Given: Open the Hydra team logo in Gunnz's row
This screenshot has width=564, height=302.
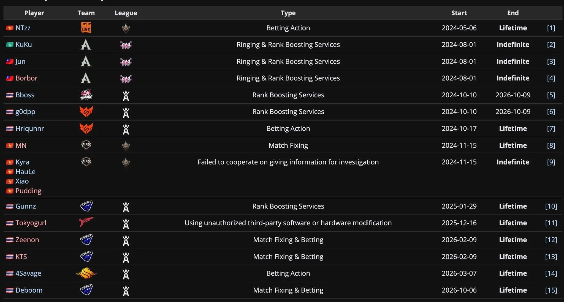Looking at the screenshot, I should [86, 206].
